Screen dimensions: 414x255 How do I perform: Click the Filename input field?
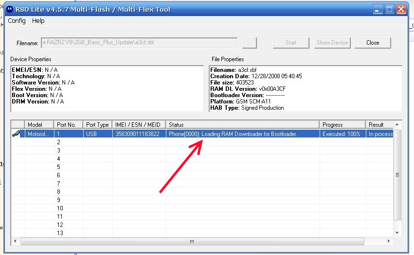pos(139,43)
